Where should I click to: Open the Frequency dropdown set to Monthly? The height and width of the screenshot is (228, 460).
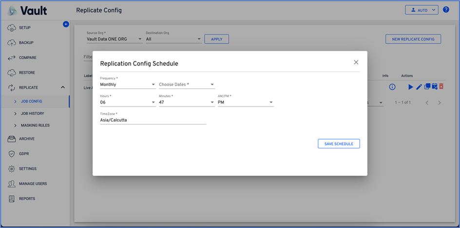[127, 85]
